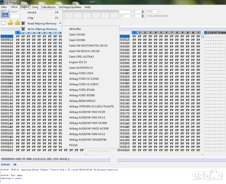Toggle the PULLUP RESISTORS checkbox
This screenshot has height=184, width=226.
[x=147, y=16]
